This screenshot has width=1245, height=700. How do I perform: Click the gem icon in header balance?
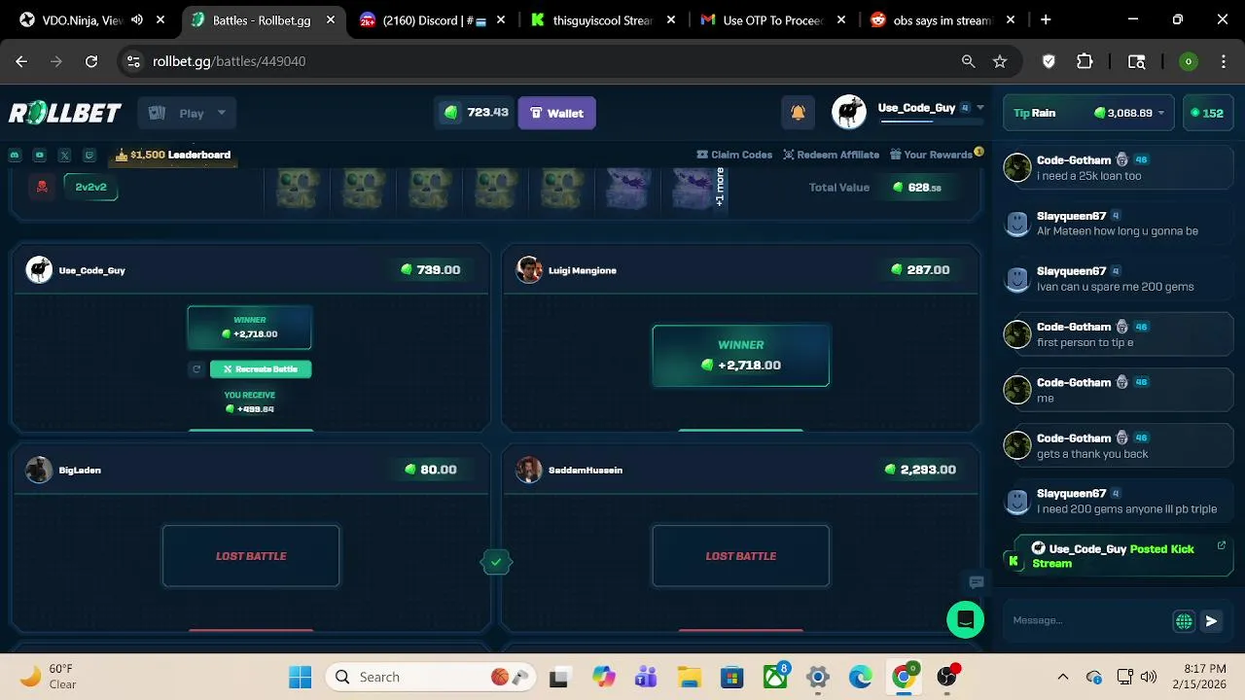[451, 113]
